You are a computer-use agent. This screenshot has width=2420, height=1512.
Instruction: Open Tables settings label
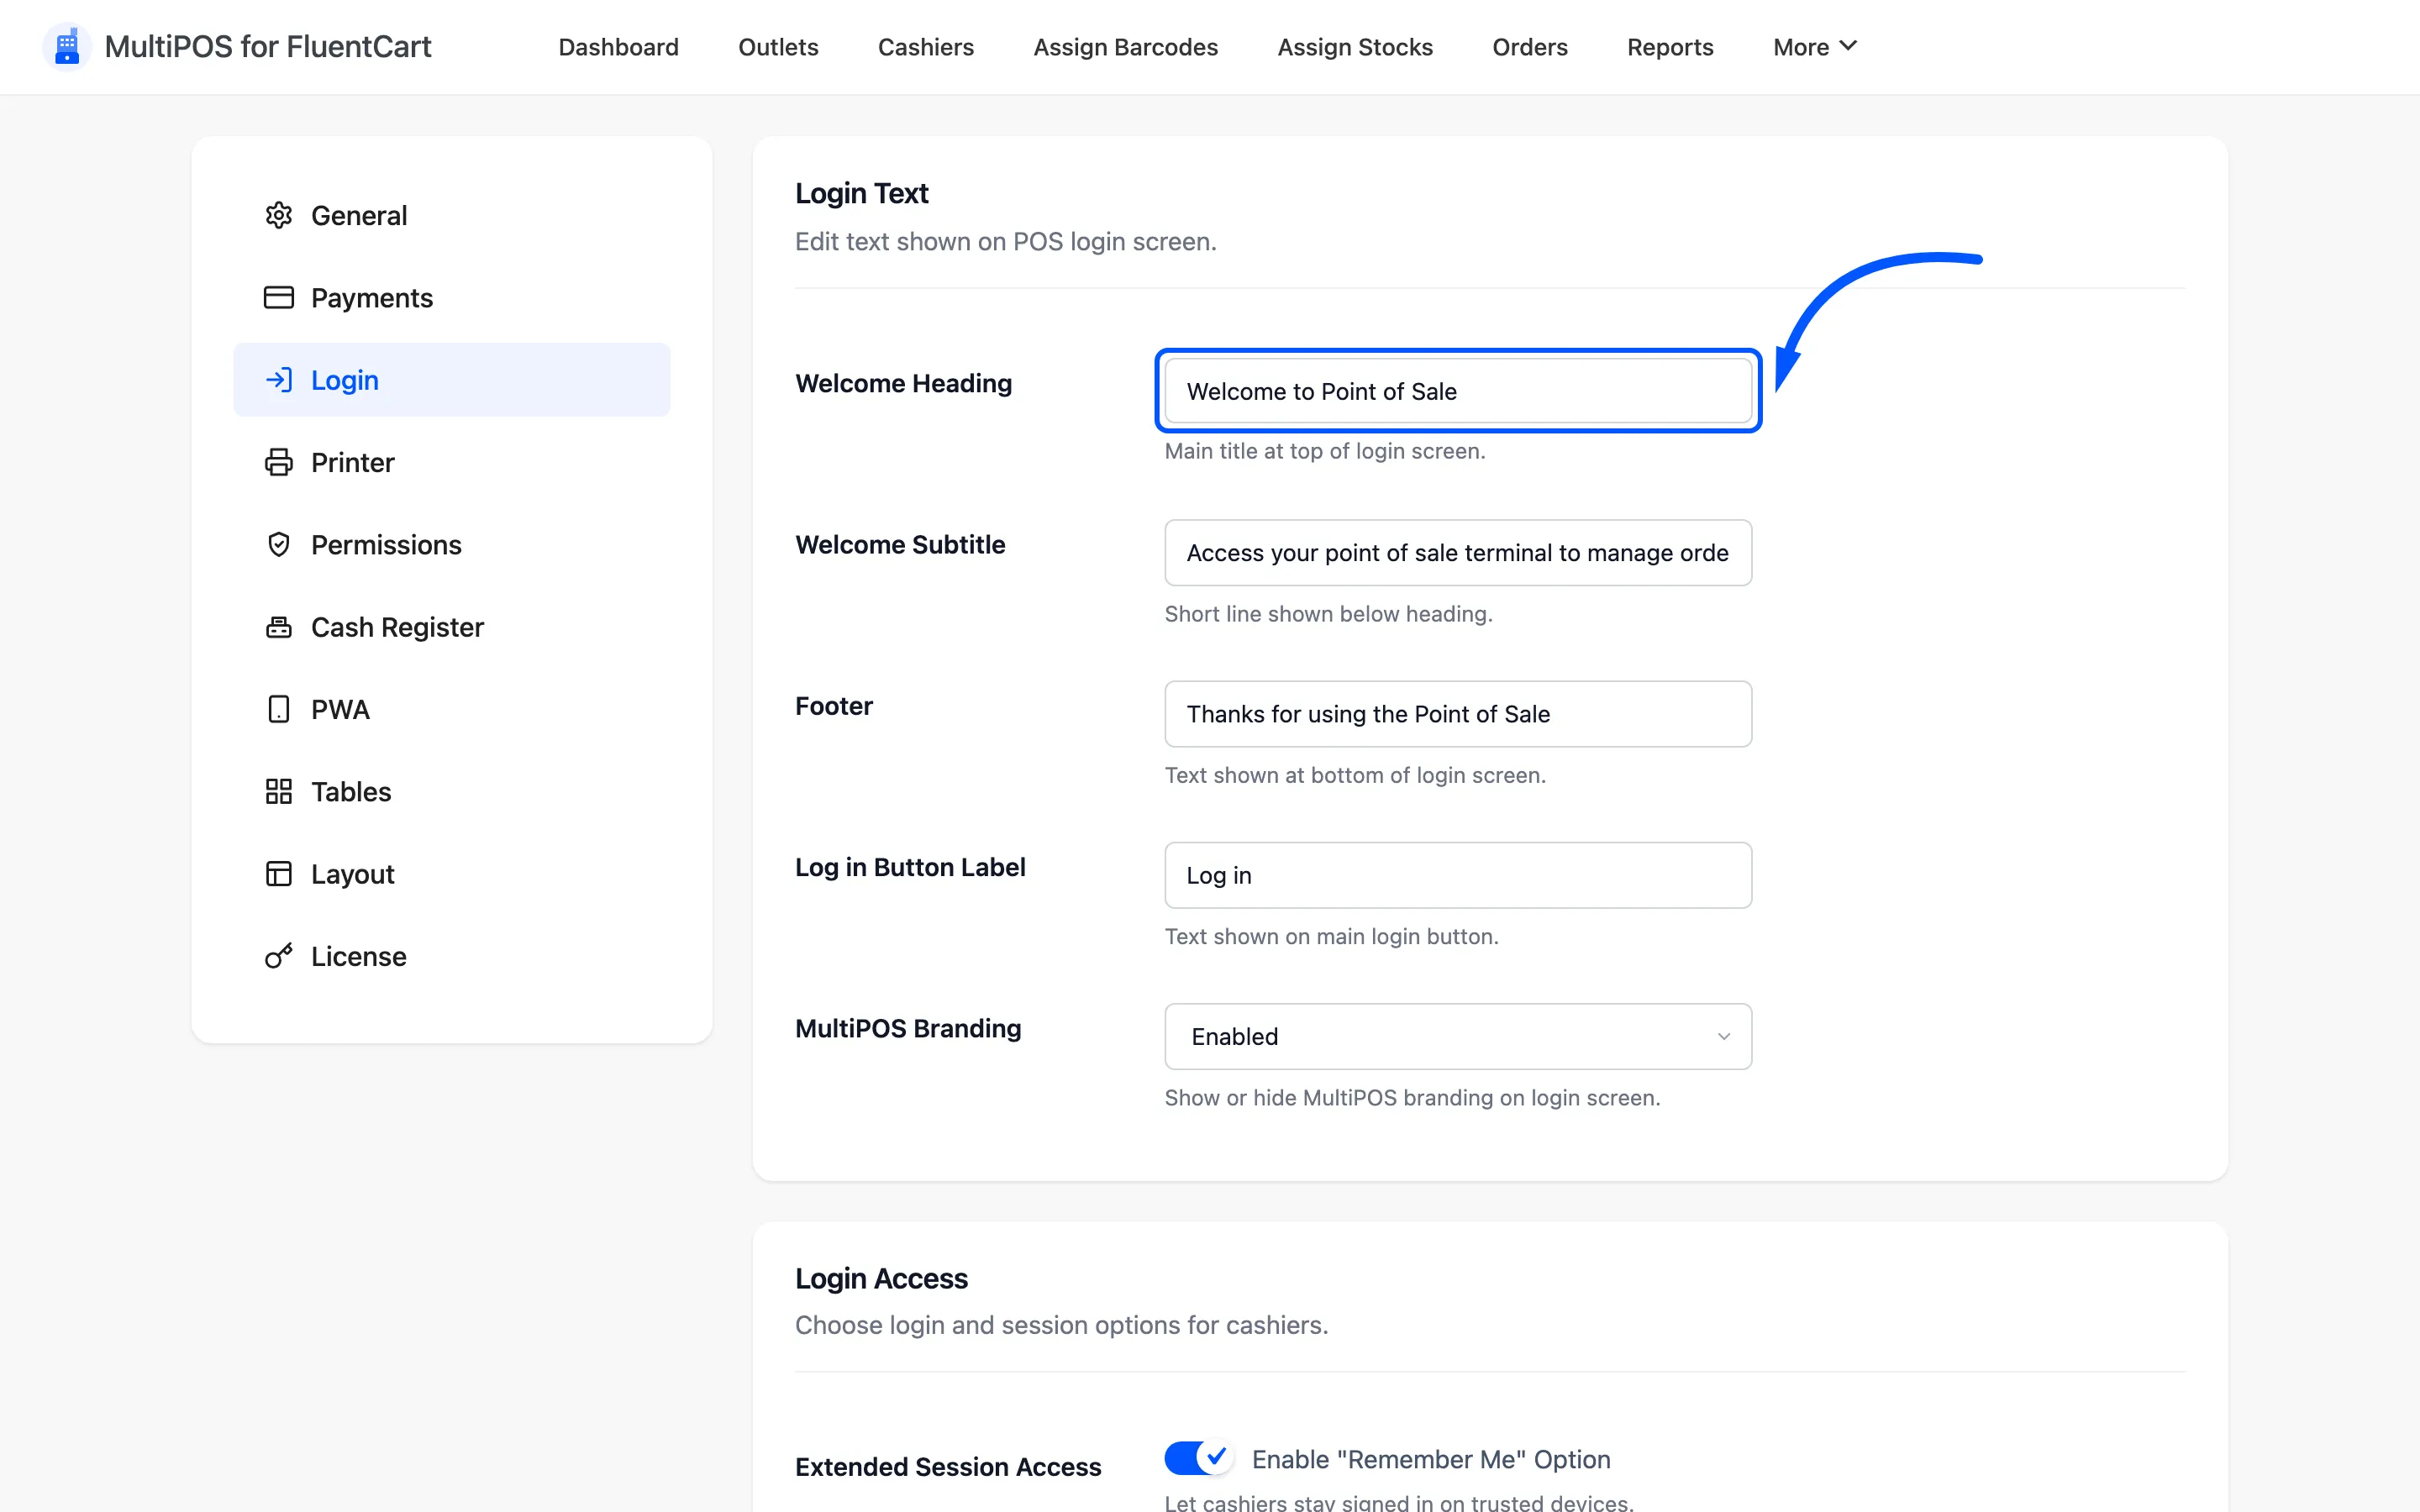click(351, 791)
